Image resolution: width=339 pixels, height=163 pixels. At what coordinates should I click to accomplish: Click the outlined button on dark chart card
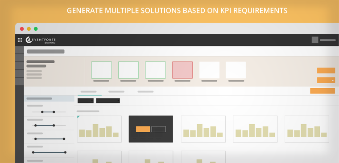(158, 129)
